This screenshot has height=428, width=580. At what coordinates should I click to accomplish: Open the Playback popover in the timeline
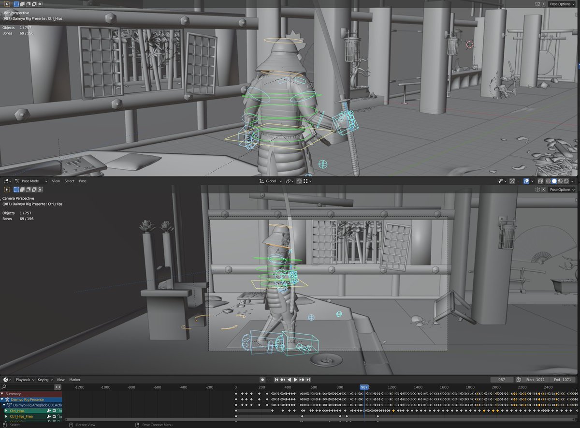(x=25, y=380)
